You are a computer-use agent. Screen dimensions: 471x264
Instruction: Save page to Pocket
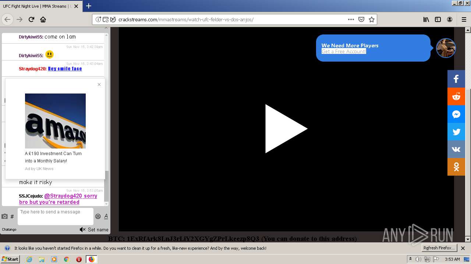[361, 19]
